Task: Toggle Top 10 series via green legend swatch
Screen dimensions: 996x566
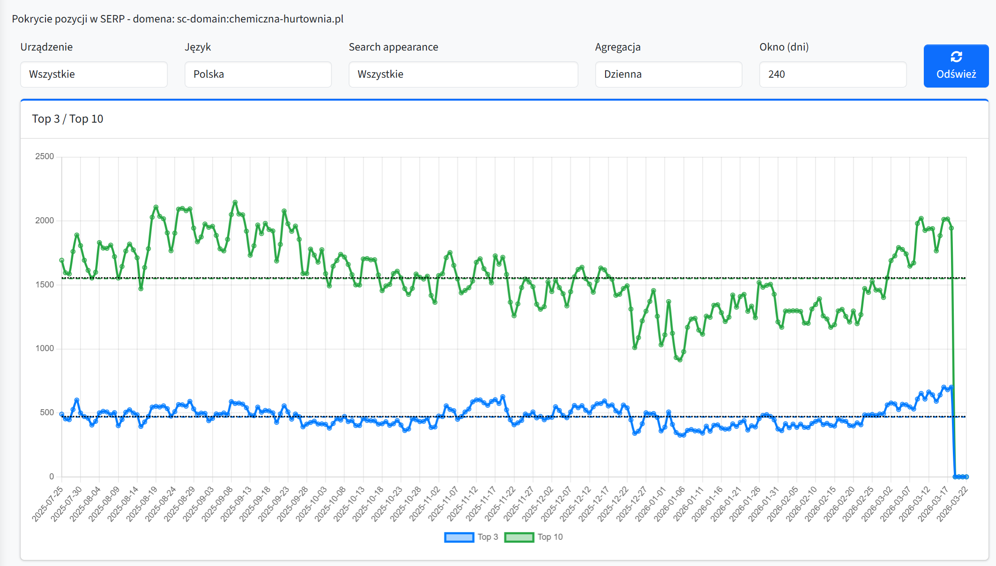Action: pos(519,537)
